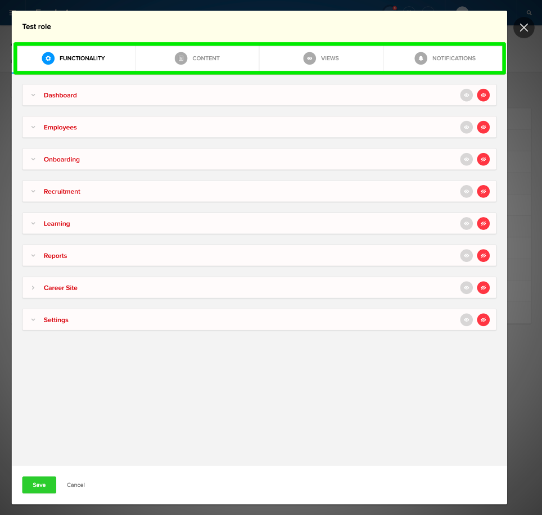The width and height of the screenshot is (542, 515).
Task: Click the Settings section title
Action: coord(56,320)
